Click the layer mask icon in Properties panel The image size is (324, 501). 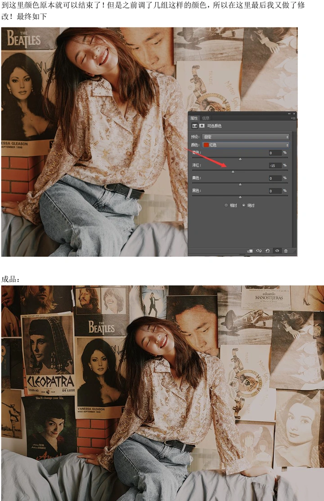point(202,126)
